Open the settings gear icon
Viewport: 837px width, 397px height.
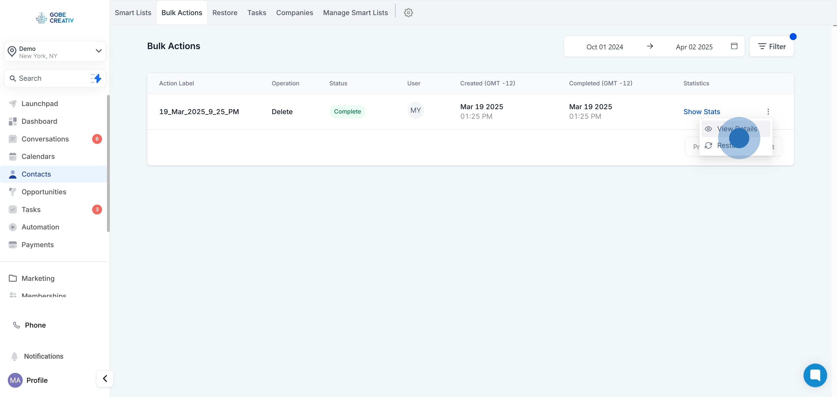pyautogui.click(x=408, y=13)
